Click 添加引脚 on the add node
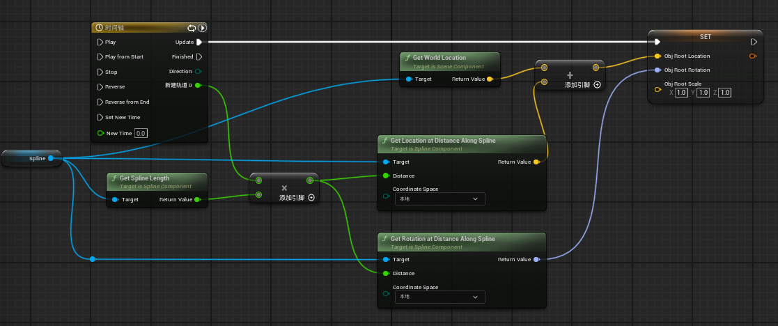This screenshot has width=778, height=326. pos(582,84)
